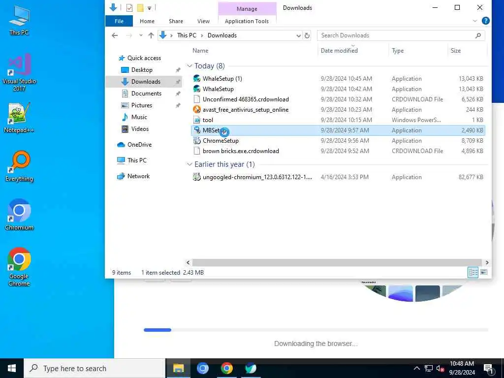Switch to large thumbnails view button
The width and height of the screenshot is (504, 378).
click(484, 273)
